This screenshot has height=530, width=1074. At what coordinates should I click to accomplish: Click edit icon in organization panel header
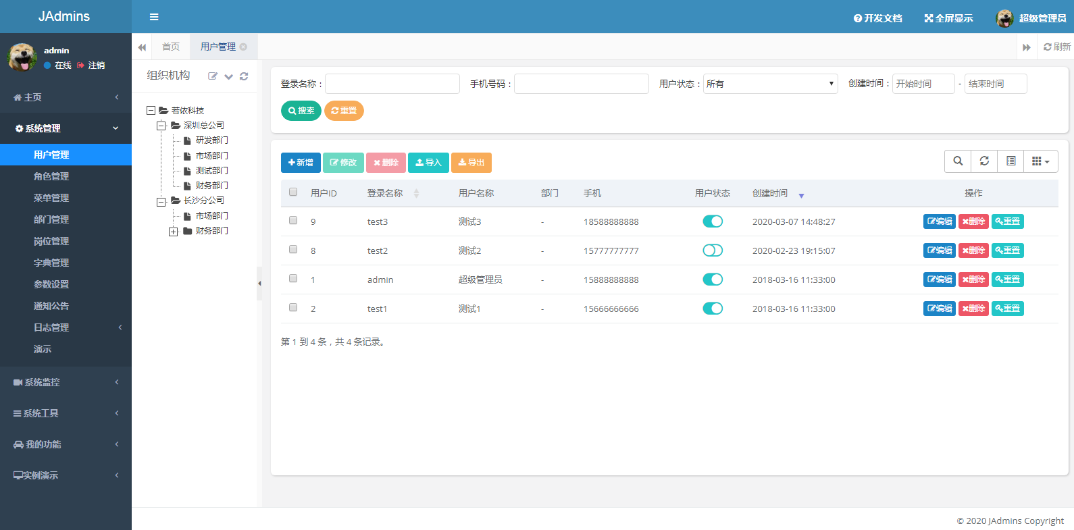tap(213, 76)
